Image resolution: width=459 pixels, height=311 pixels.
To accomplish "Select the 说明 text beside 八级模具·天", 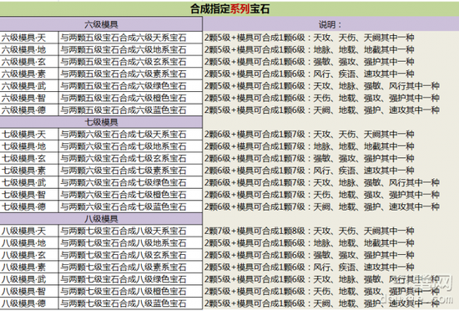I will pyautogui.click(x=310, y=231).
